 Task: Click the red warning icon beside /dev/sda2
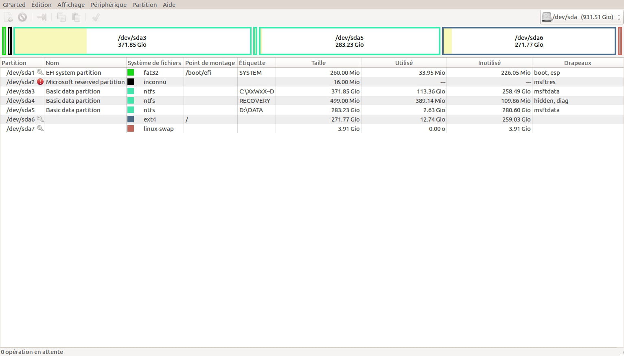(40, 82)
